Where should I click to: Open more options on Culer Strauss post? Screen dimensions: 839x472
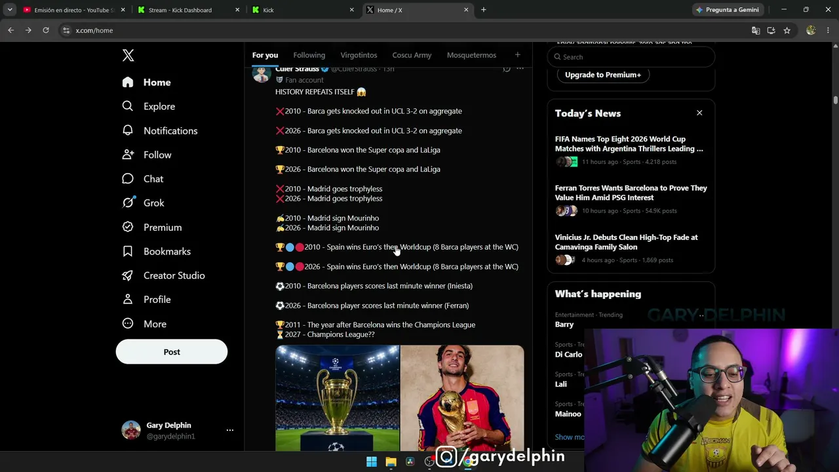pyautogui.click(x=520, y=68)
